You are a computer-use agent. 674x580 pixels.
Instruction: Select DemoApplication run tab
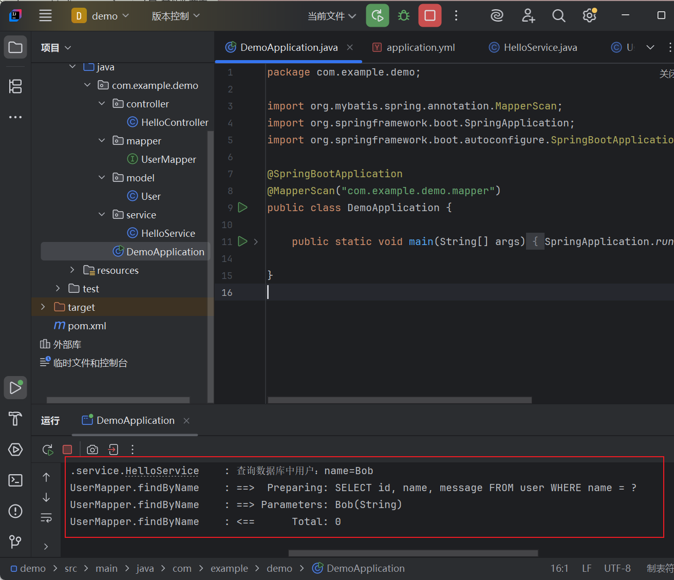[x=128, y=420]
